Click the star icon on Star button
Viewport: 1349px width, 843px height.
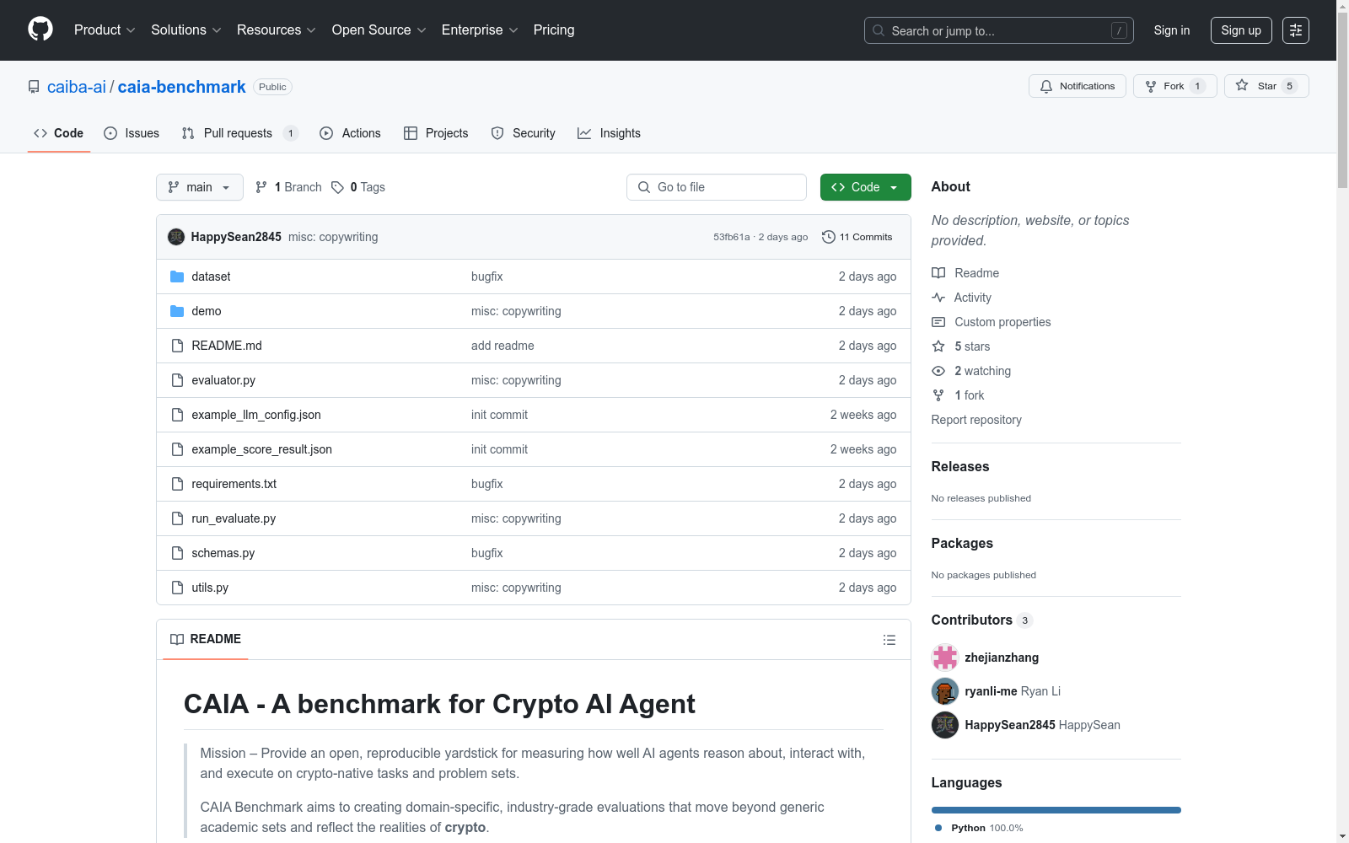pyautogui.click(x=1242, y=85)
